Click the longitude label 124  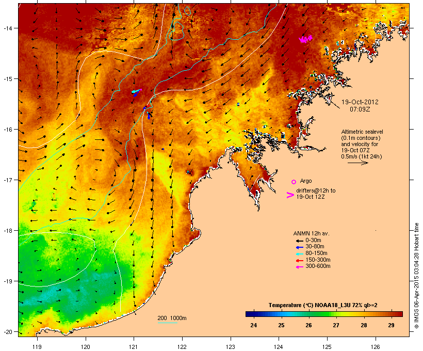tap(279, 347)
